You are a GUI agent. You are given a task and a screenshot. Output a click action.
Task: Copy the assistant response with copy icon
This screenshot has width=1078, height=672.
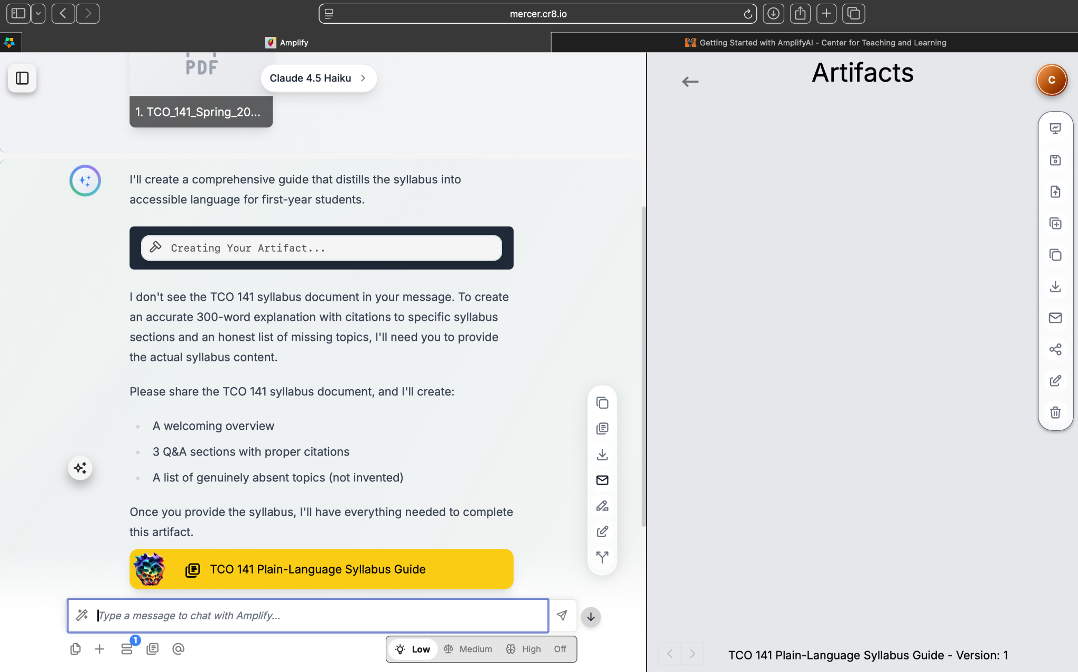pos(602,403)
